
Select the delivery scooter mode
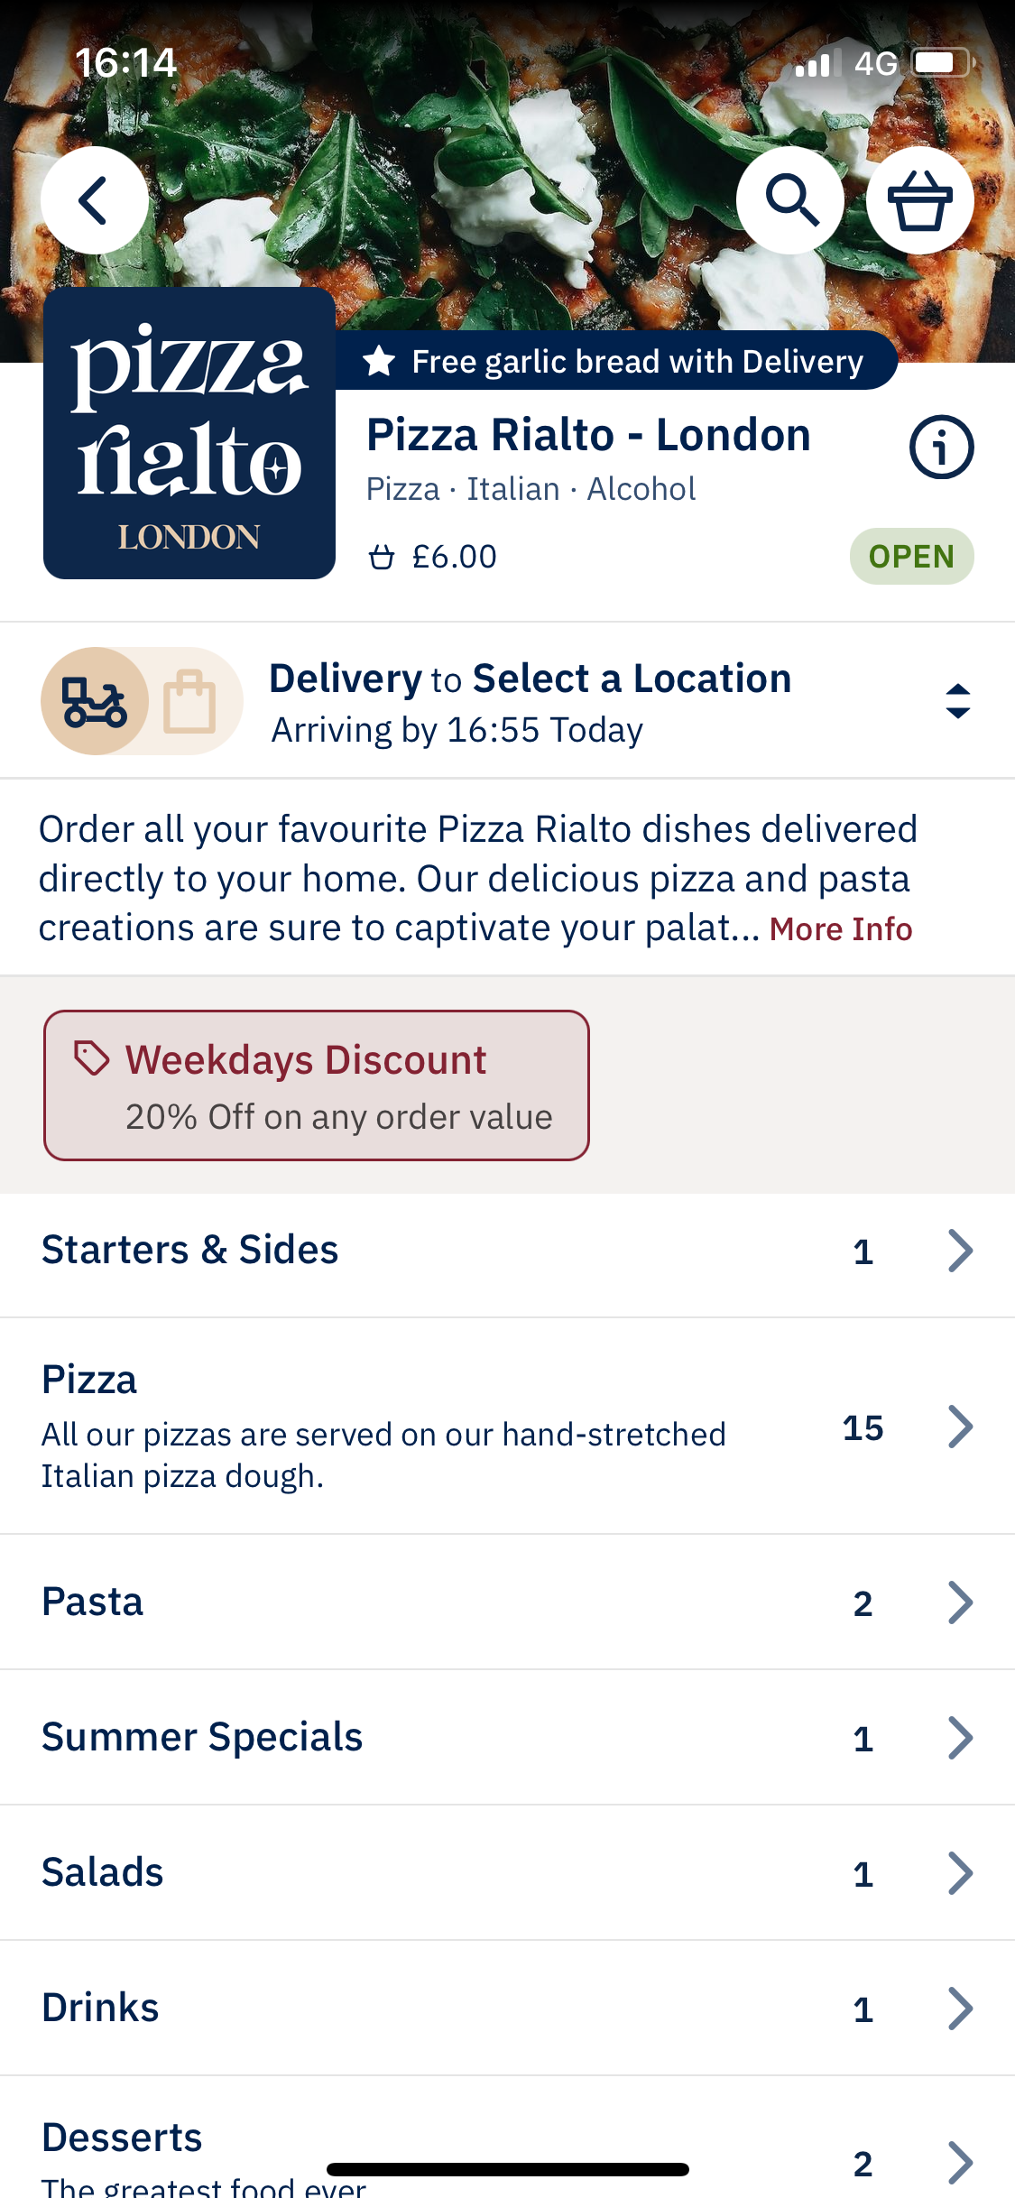tap(95, 701)
